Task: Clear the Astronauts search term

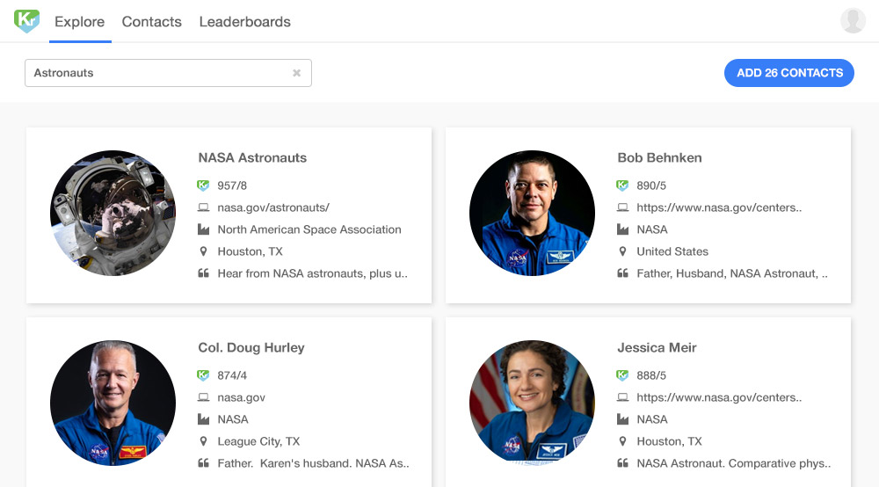Action: [x=296, y=73]
